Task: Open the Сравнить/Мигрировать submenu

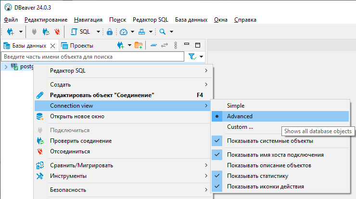Action: click(122, 165)
